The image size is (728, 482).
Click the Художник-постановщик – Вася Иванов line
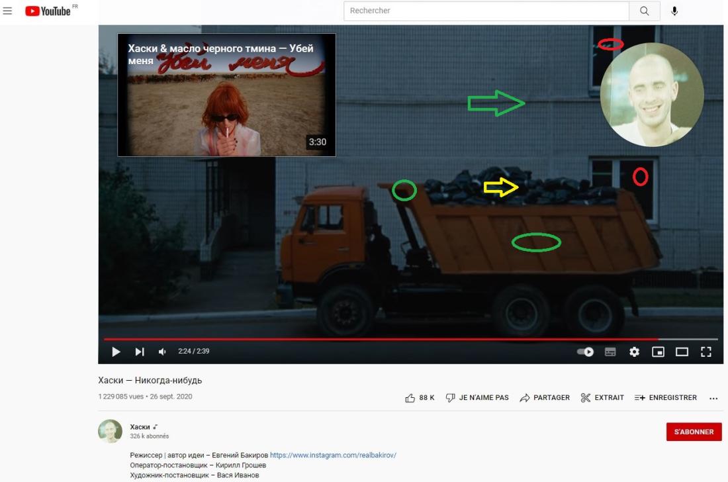pyautogui.click(x=195, y=475)
